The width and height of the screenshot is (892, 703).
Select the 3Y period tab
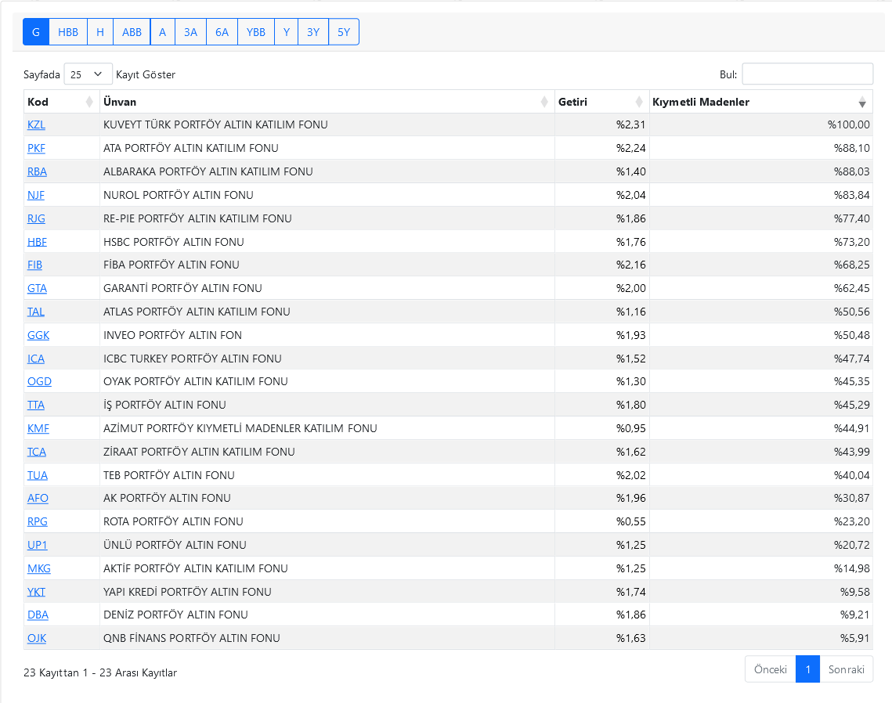pos(313,32)
